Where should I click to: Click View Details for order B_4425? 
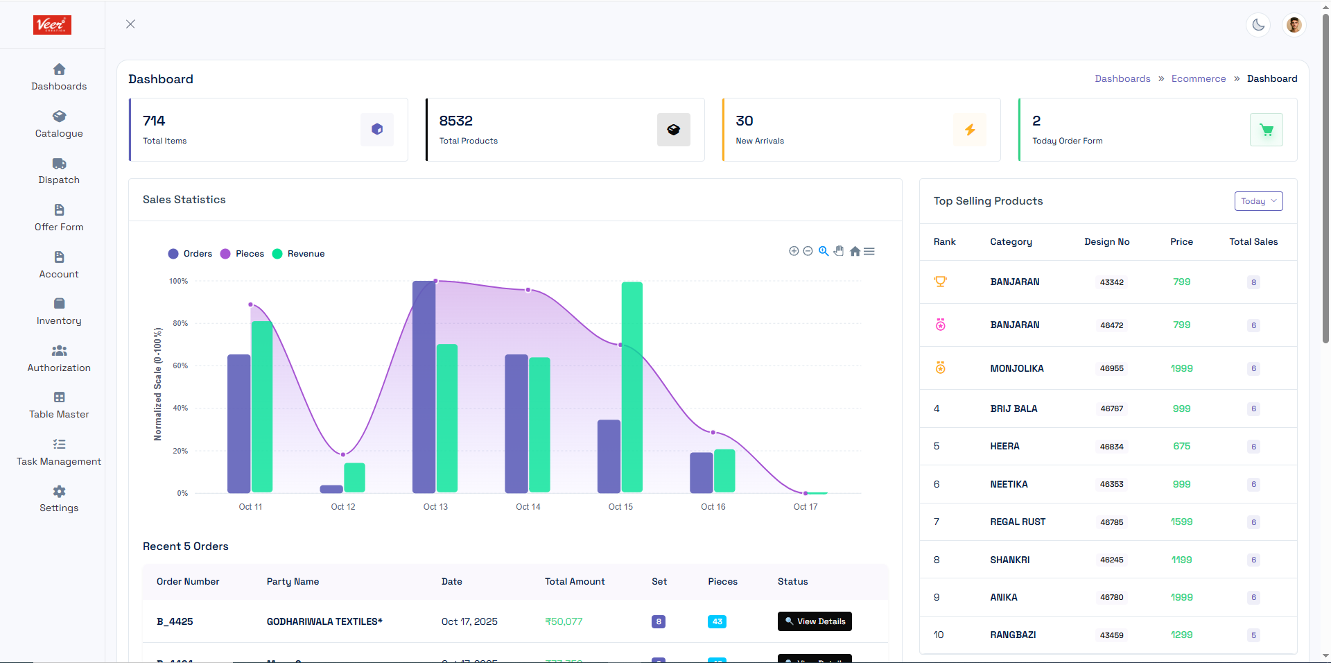(815, 621)
